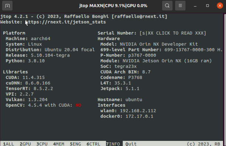Maximize the terminal window

pyautogui.click(x=208, y=6)
